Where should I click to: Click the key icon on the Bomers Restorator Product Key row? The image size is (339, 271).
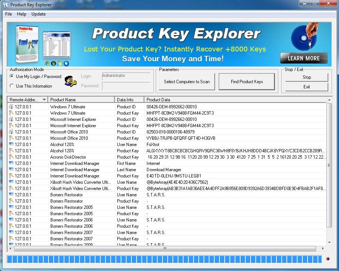(x=11, y=201)
